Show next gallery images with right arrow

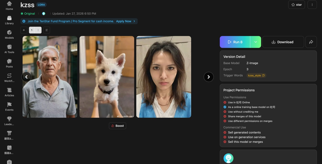coord(208,77)
